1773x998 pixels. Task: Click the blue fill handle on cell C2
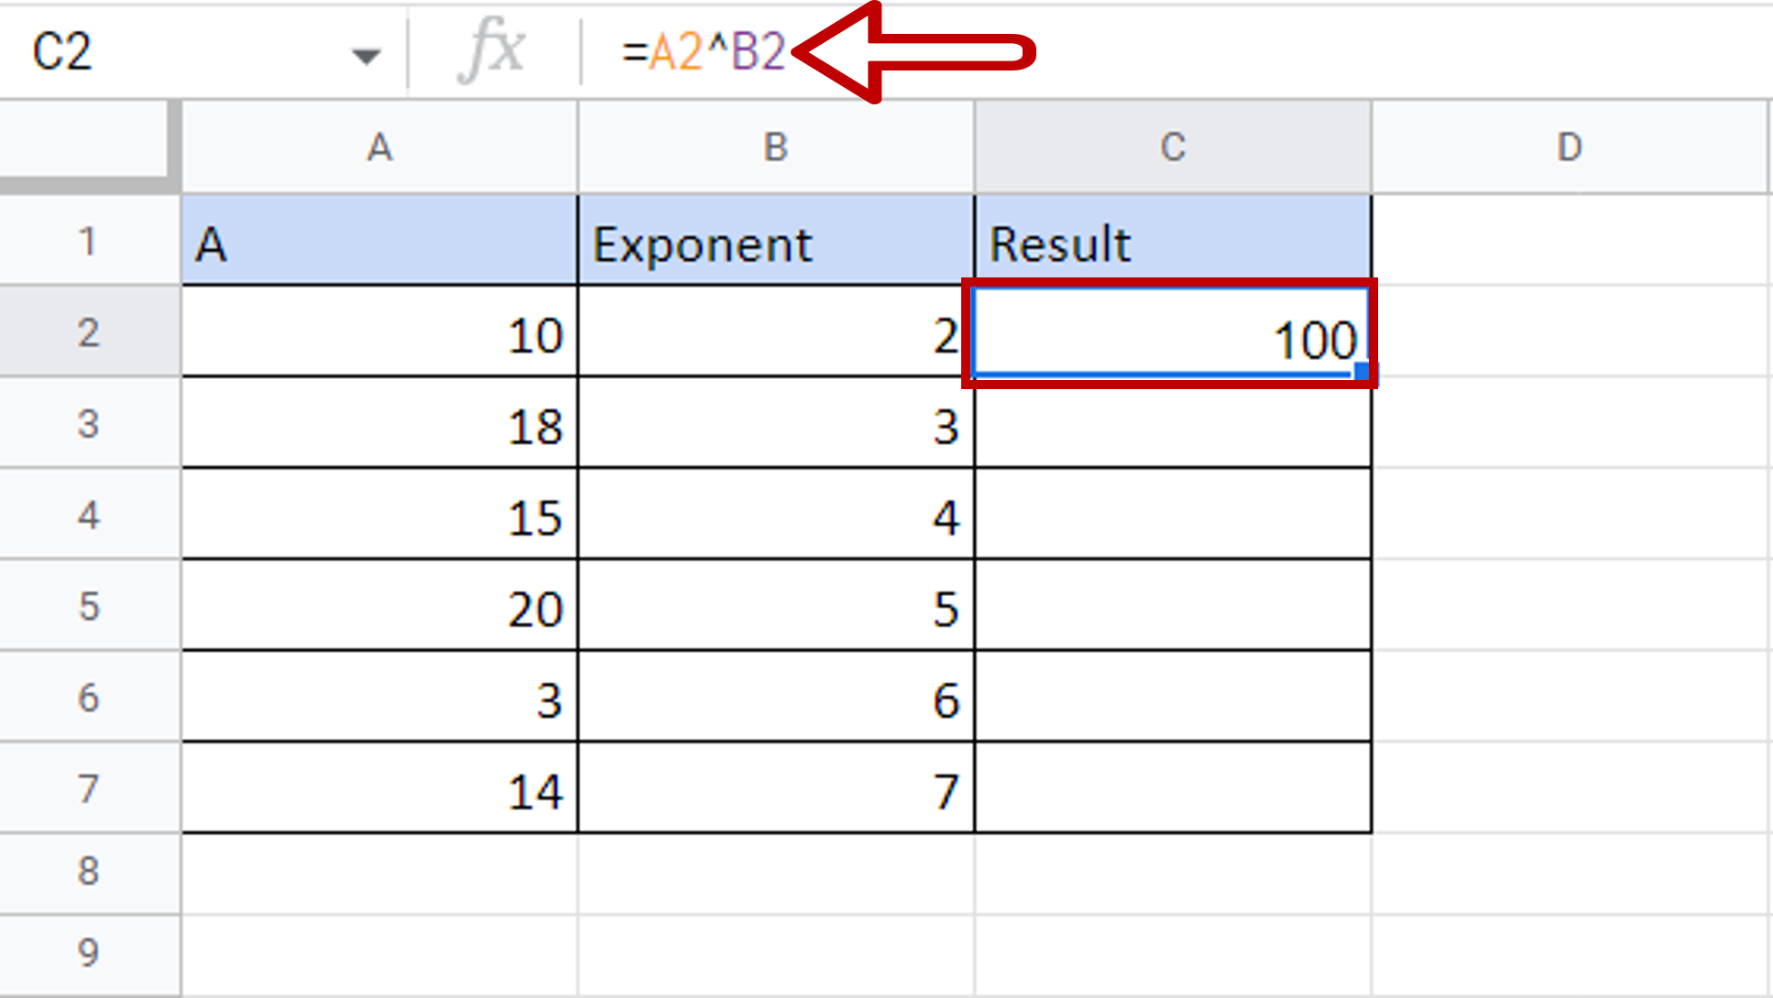(x=1360, y=372)
